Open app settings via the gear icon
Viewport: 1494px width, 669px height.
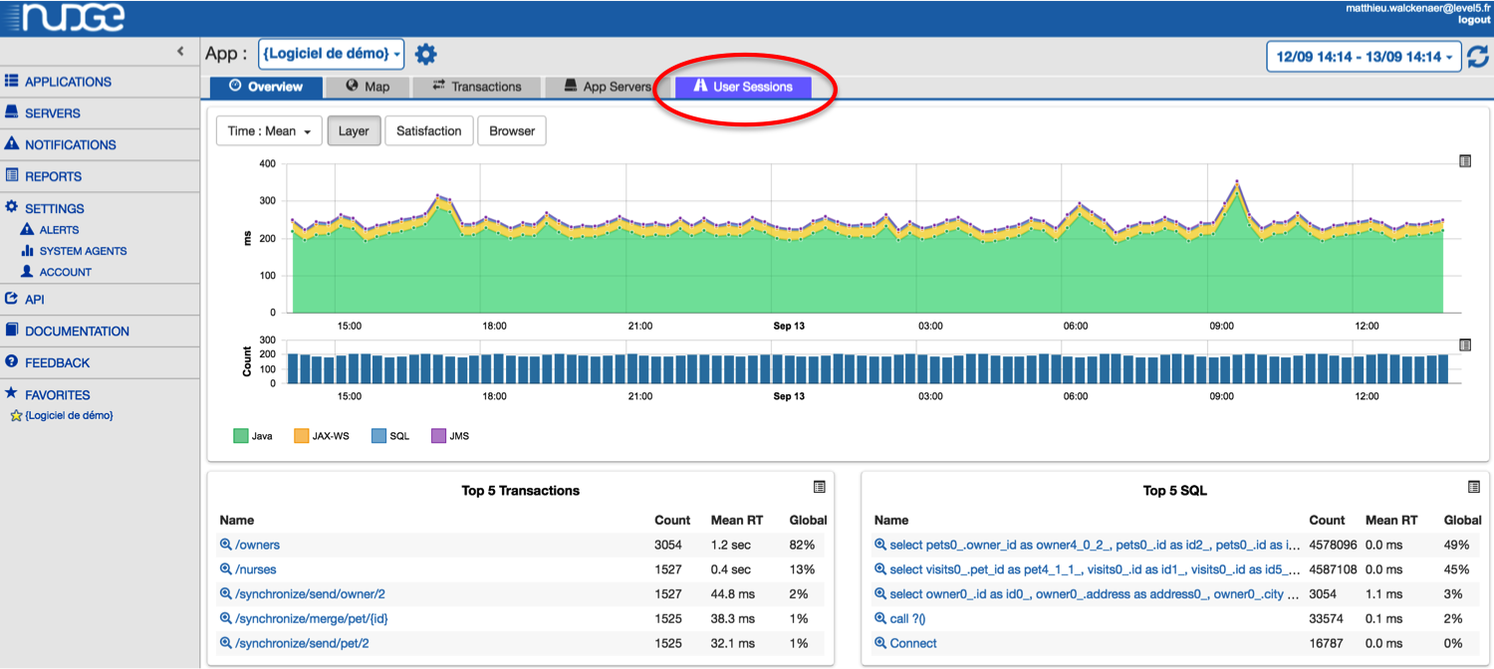[425, 54]
